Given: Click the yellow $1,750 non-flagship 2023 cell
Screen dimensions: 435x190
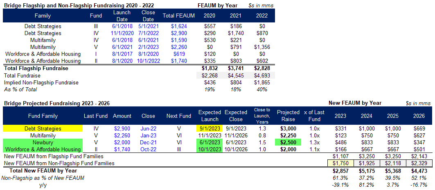Looking at the screenshot, I should 341,163.
